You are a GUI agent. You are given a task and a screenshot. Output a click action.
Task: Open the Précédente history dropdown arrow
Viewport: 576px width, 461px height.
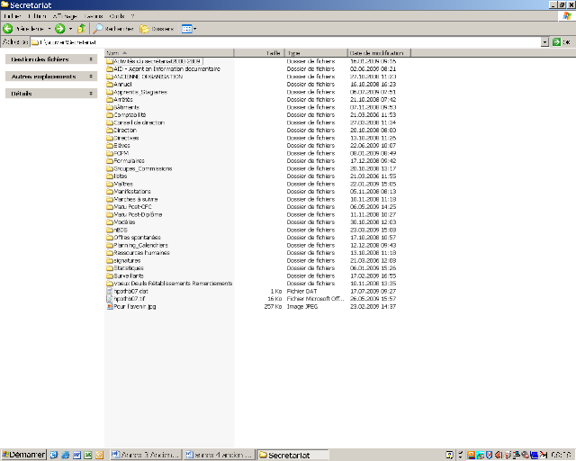pyautogui.click(x=49, y=29)
